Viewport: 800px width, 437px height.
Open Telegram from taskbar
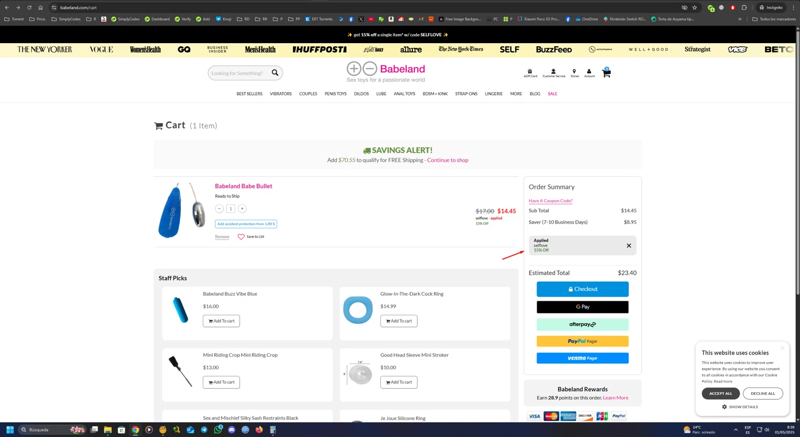204,430
